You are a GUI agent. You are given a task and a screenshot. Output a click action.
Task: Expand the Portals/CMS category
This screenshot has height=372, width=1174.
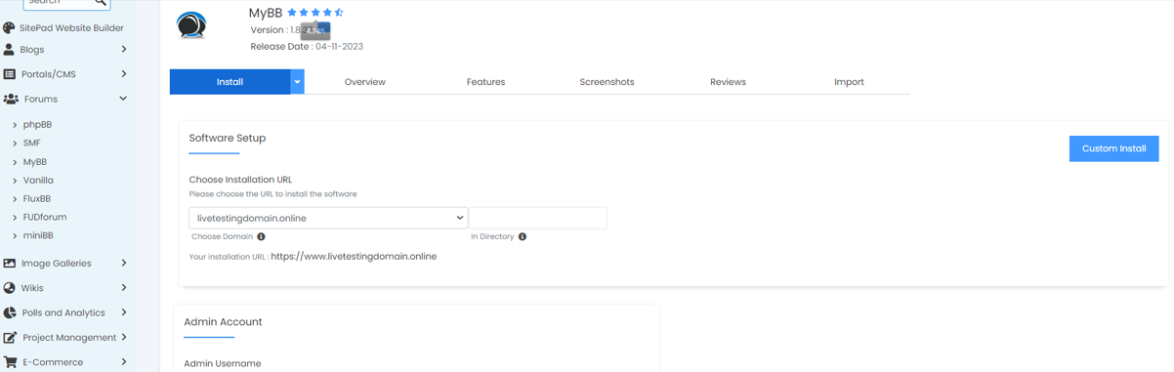(x=124, y=74)
